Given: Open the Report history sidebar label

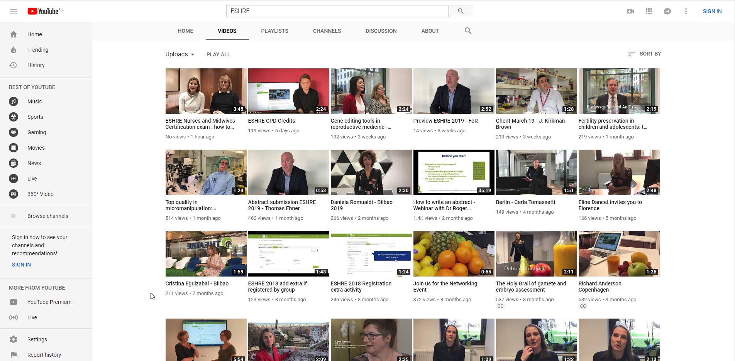Looking at the screenshot, I should pos(44,355).
